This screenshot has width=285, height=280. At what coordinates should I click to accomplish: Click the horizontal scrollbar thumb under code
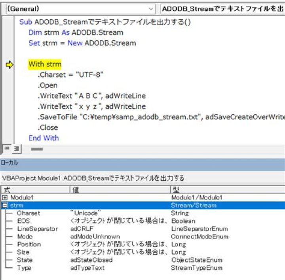[x=37, y=149]
